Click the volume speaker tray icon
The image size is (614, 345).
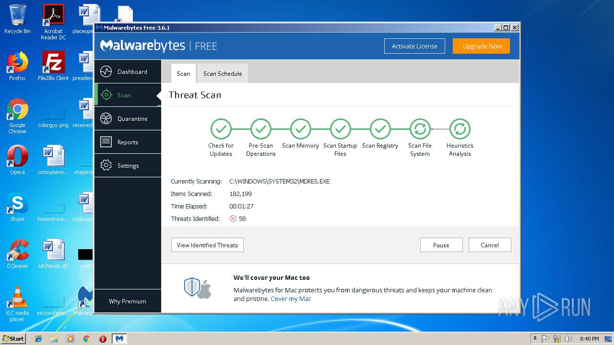[x=568, y=339]
